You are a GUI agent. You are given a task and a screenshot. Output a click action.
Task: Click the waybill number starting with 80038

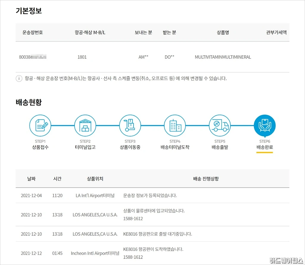(33, 57)
